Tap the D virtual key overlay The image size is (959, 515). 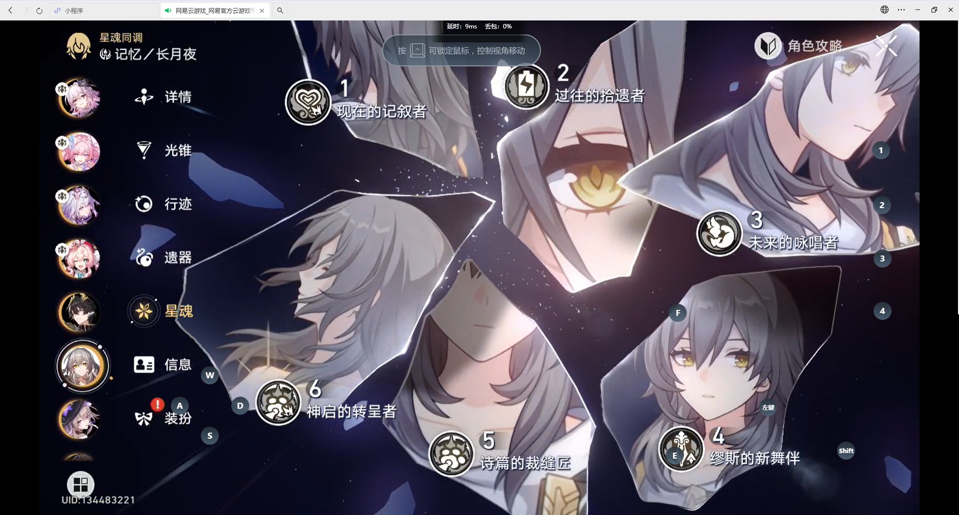coord(240,406)
